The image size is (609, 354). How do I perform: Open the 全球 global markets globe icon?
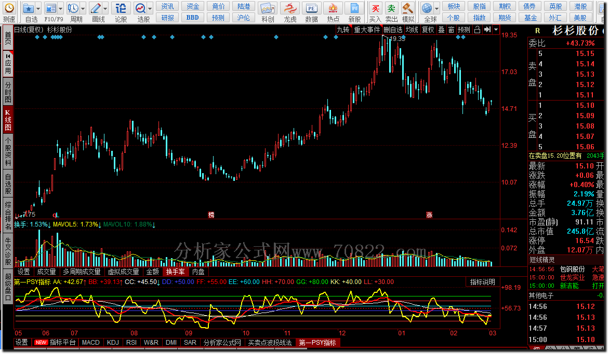pyautogui.click(x=427, y=8)
